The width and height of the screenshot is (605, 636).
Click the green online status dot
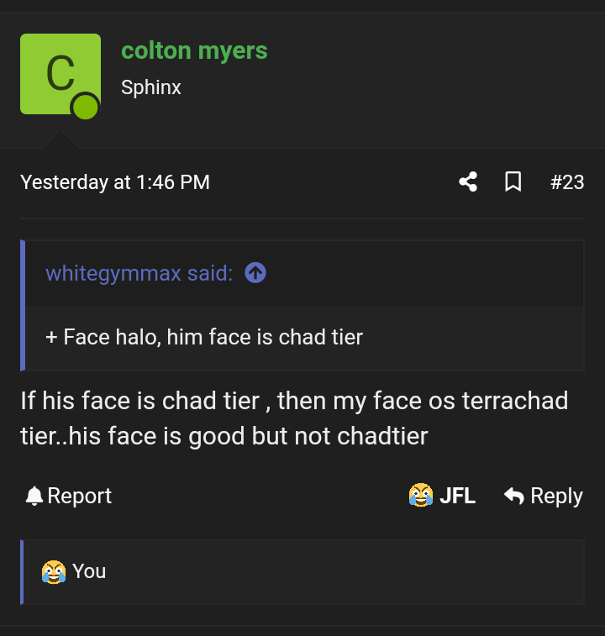[85, 107]
